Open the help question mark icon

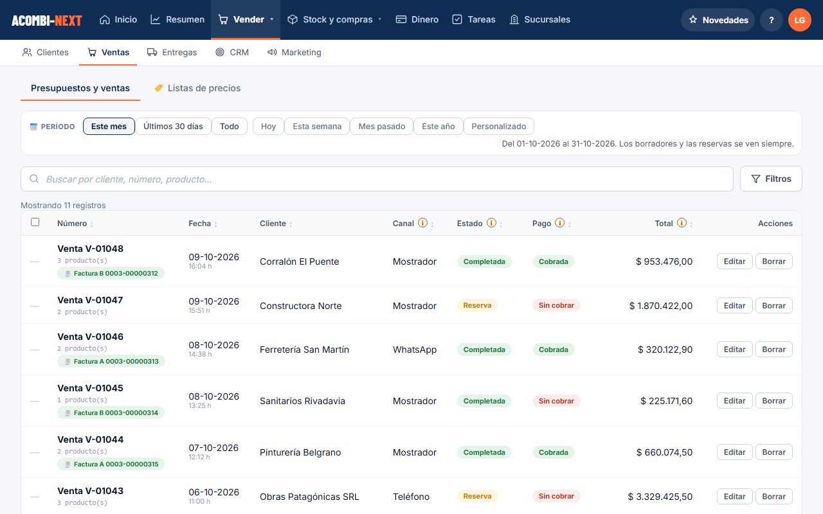772,20
